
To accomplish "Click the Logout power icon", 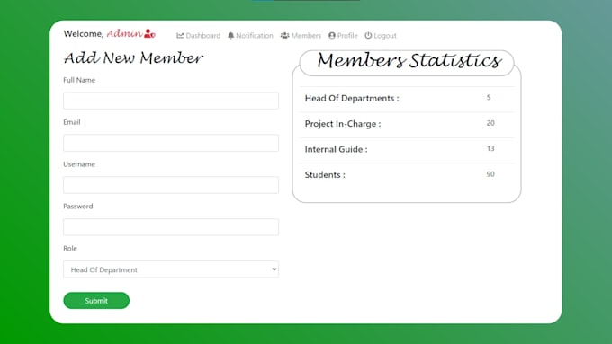I will [368, 35].
